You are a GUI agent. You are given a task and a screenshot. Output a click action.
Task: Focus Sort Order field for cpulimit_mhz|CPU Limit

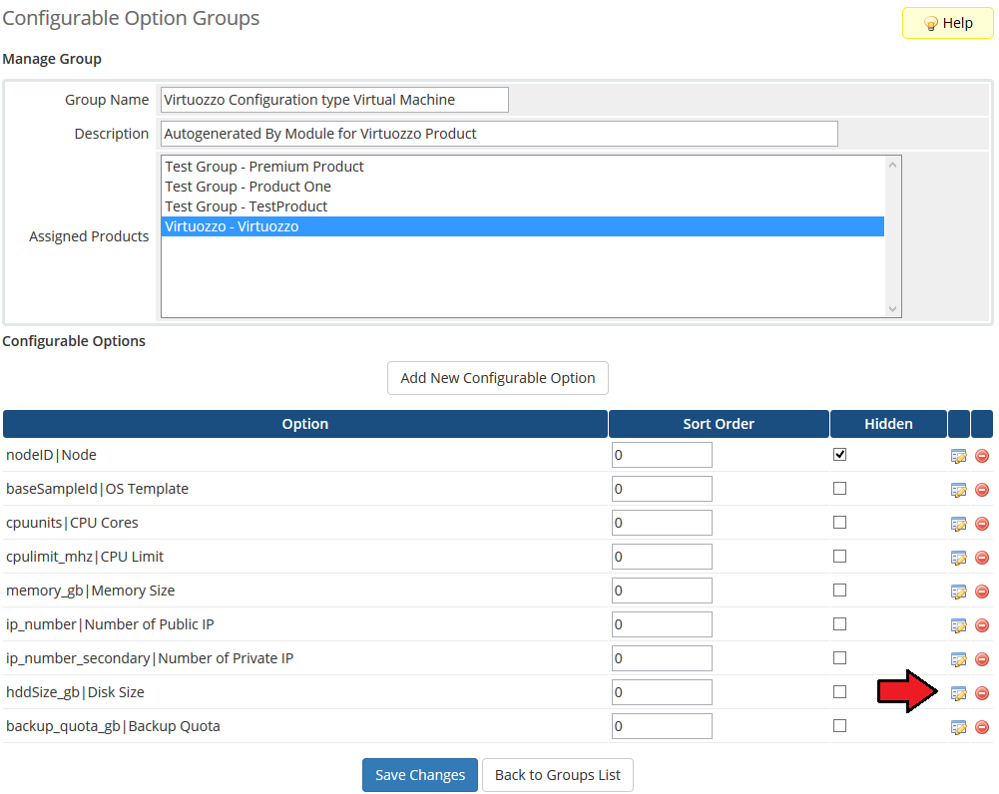point(662,557)
